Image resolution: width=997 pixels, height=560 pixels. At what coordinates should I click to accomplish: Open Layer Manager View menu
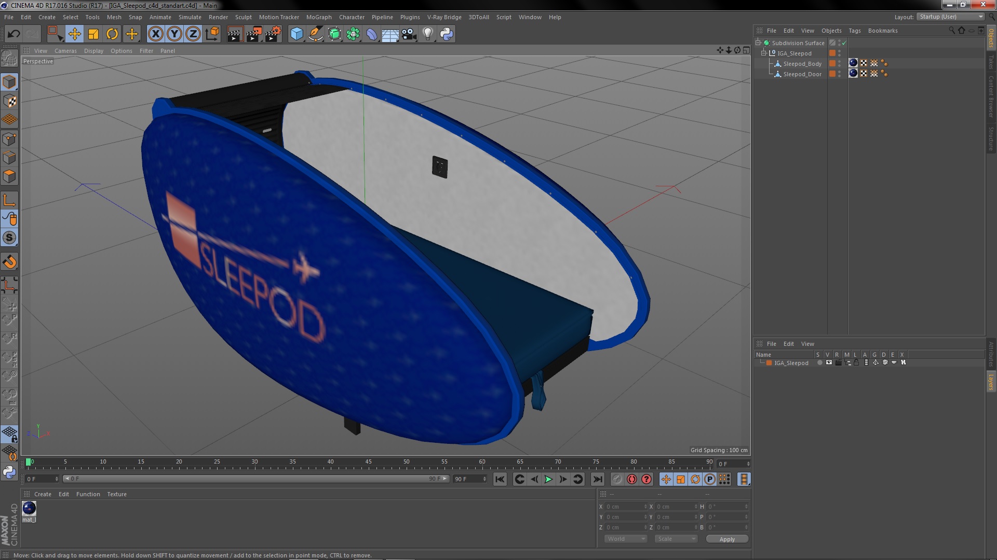pyautogui.click(x=807, y=344)
